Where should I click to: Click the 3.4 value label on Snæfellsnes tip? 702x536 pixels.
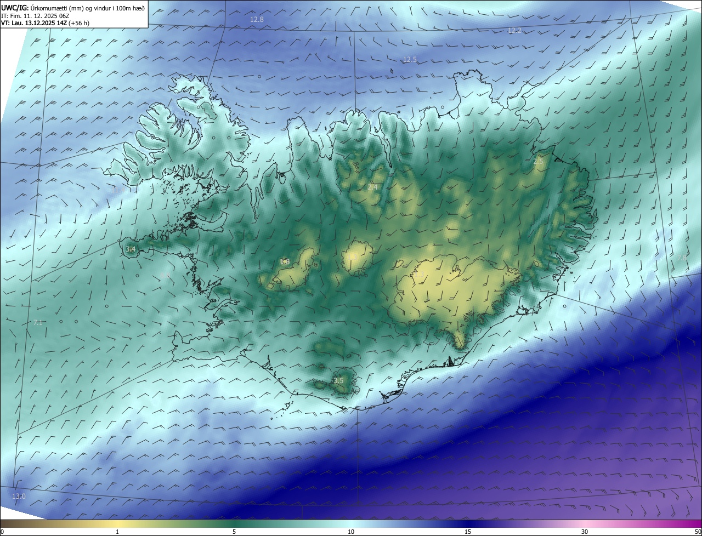pyautogui.click(x=131, y=249)
